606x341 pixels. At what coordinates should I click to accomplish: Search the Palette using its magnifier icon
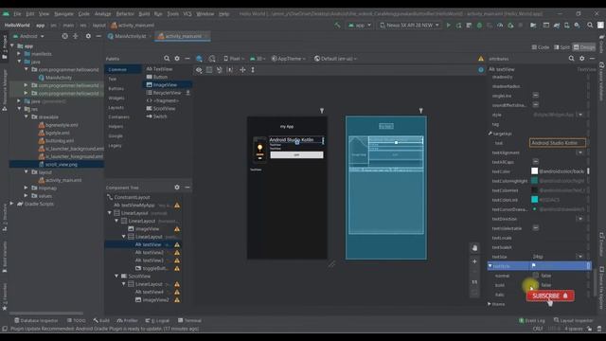coord(167,59)
